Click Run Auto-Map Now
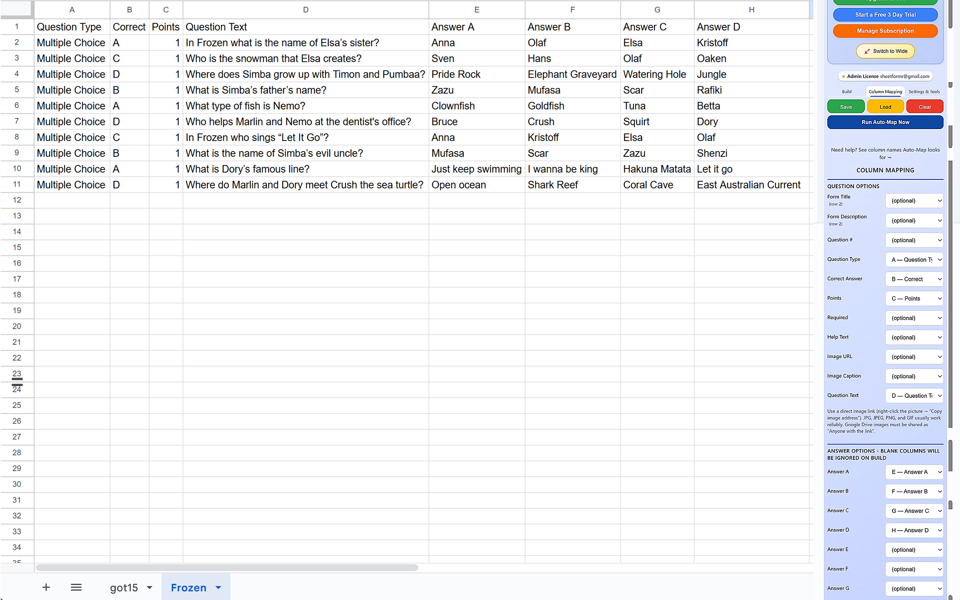 click(885, 122)
